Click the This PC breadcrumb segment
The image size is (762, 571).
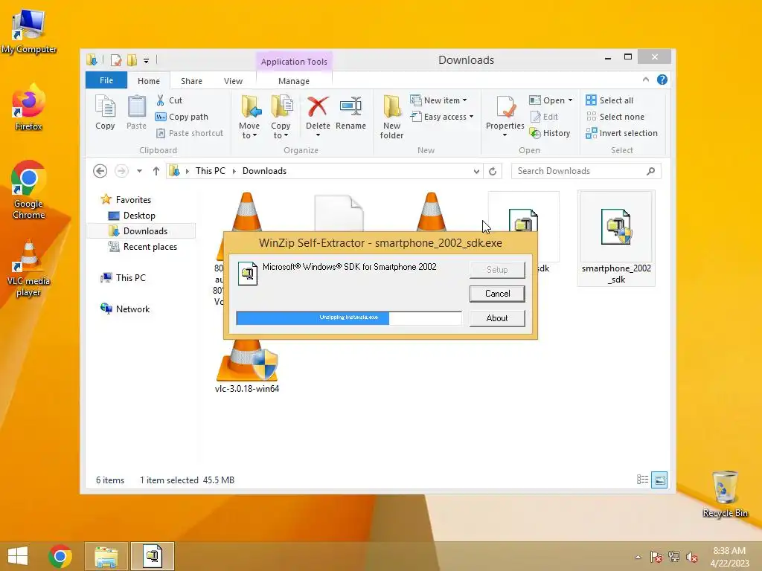pyautogui.click(x=211, y=171)
